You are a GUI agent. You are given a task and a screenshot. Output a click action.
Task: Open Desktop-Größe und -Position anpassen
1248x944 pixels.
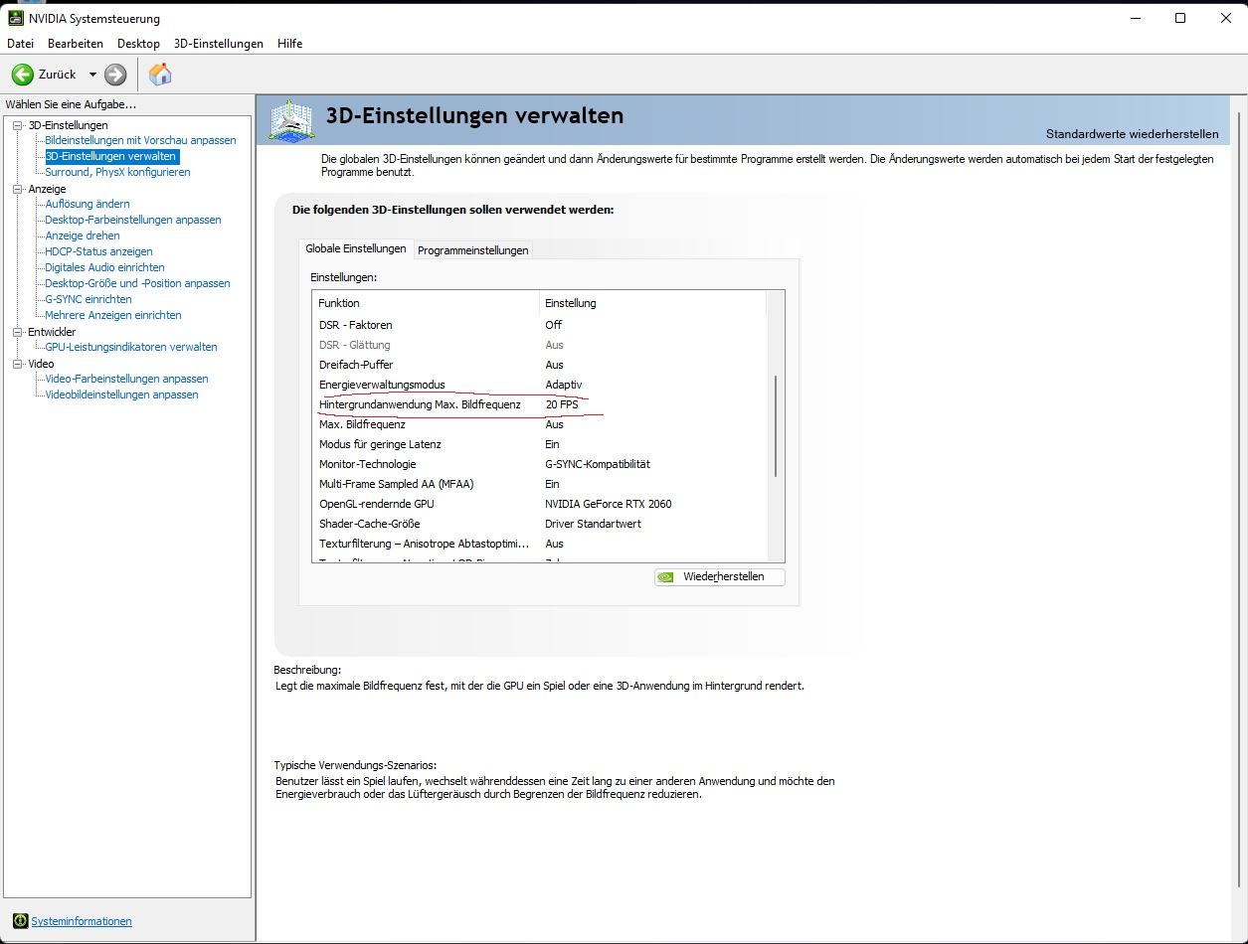[x=137, y=283]
